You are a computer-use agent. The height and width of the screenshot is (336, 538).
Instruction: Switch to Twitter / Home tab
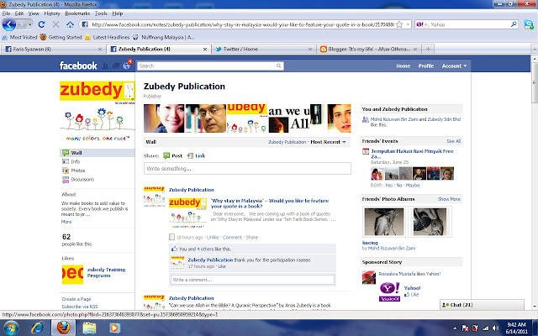pos(262,49)
